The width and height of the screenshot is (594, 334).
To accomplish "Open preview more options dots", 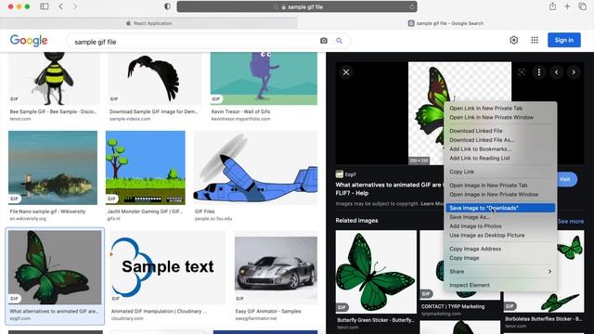I will [539, 72].
